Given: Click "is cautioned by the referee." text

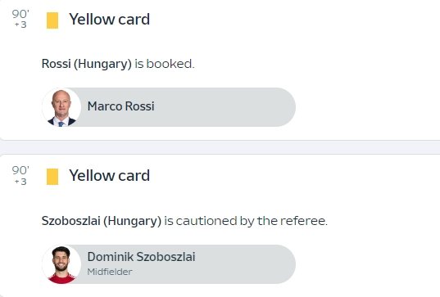Looking at the screenshot, I should click(246, 221).
